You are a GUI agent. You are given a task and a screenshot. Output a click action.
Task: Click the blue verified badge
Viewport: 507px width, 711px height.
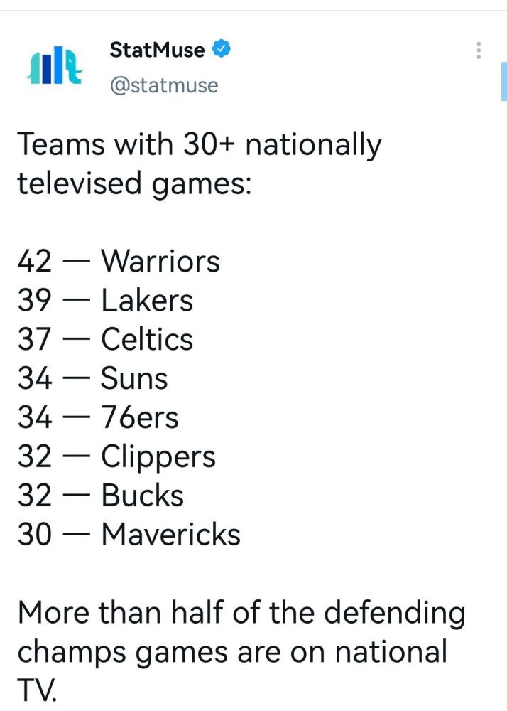coord(222,49)
